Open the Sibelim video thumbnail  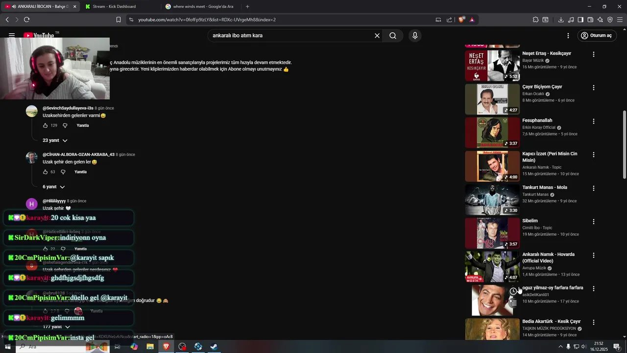(492, 233)
